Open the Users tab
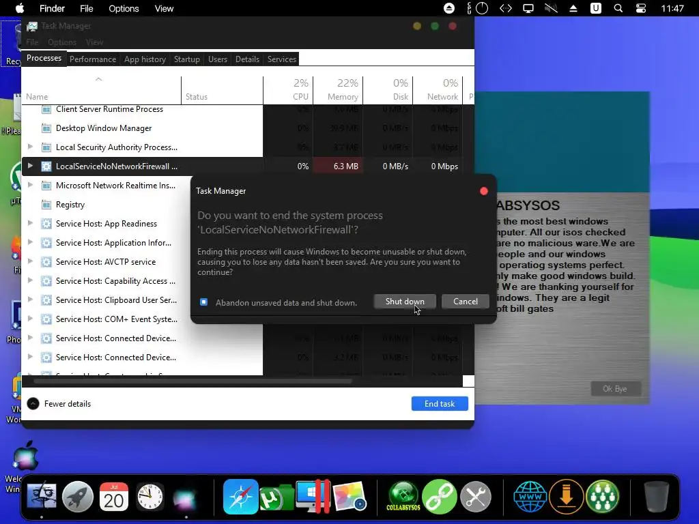 pos(218,59)
